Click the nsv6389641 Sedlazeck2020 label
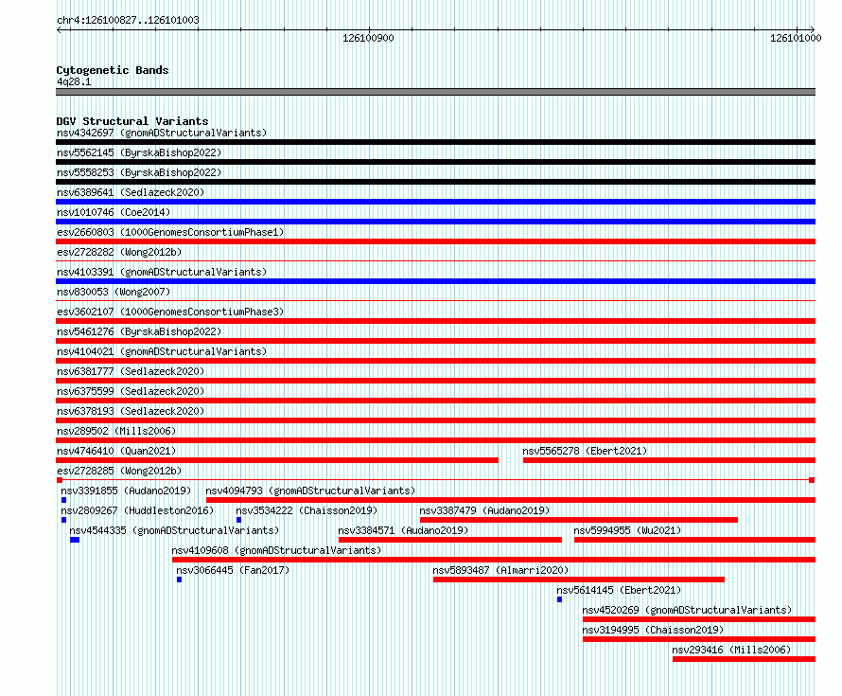842x696 pixels. tap(131, 192)
